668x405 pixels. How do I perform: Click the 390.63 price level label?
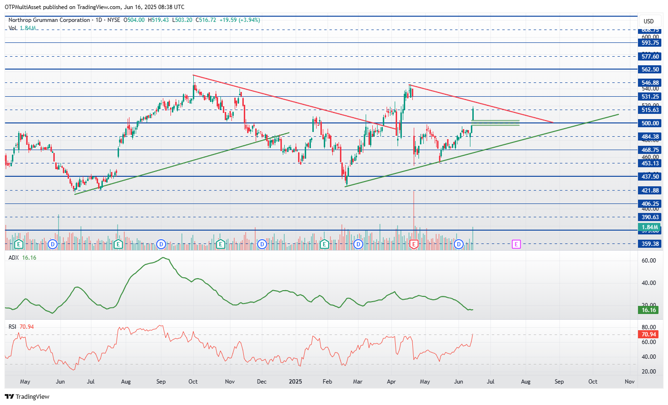click(x=650, y=217)
